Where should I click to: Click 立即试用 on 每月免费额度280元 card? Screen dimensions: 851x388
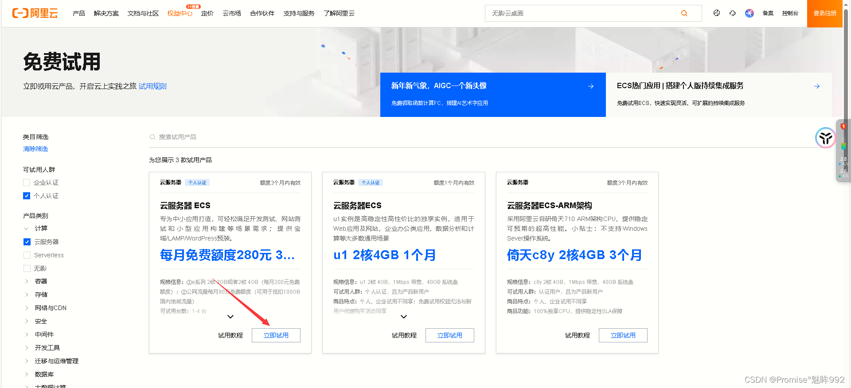pos(276,335)
